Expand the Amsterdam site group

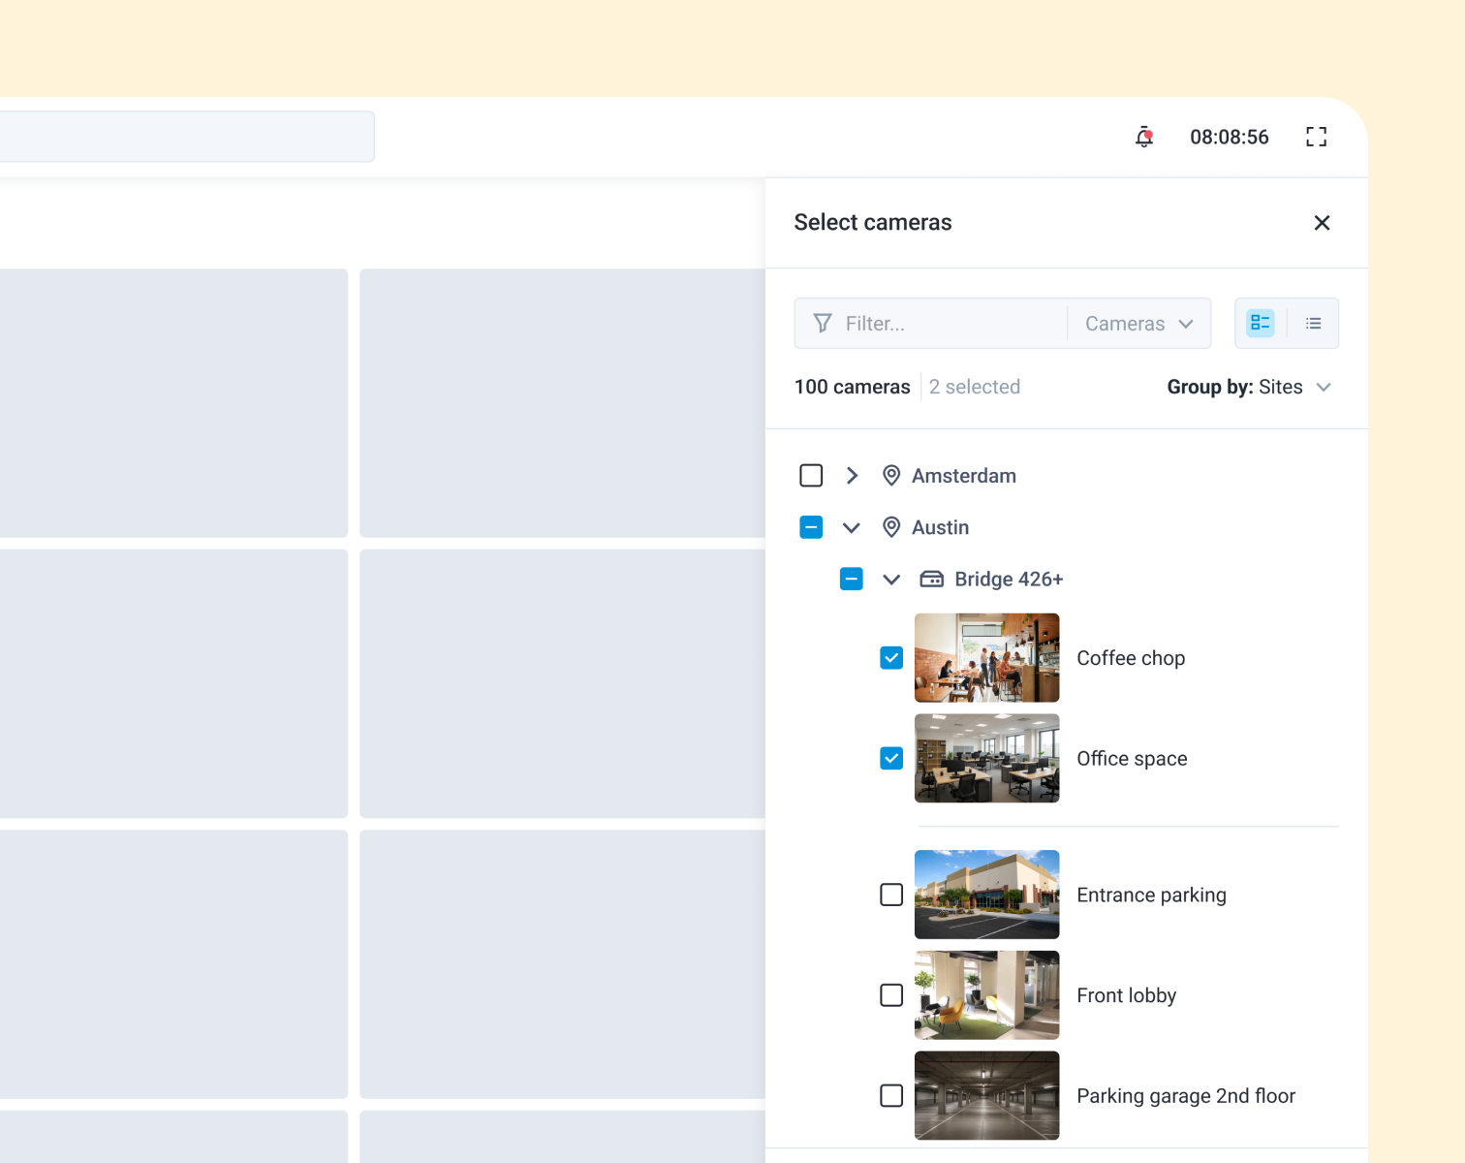(x=852, y=476)
